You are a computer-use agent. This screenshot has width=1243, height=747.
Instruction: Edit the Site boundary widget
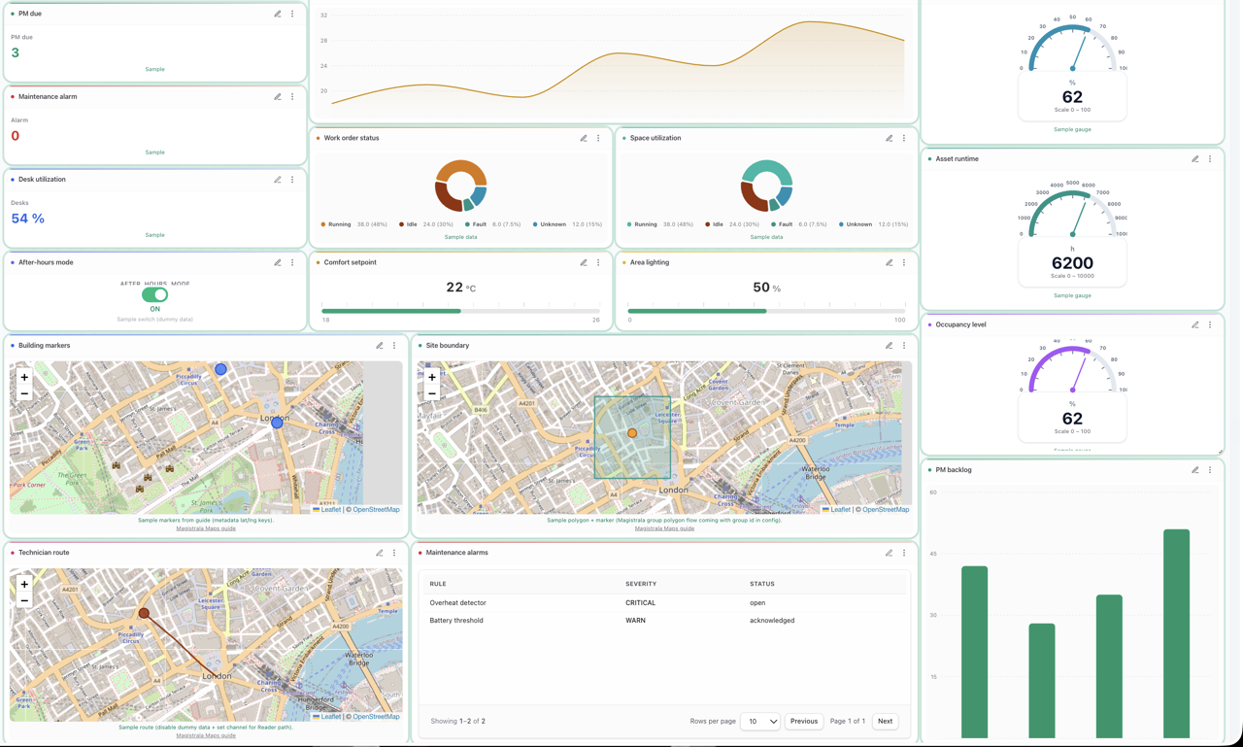pyautogui.click(x=890, y=345)
